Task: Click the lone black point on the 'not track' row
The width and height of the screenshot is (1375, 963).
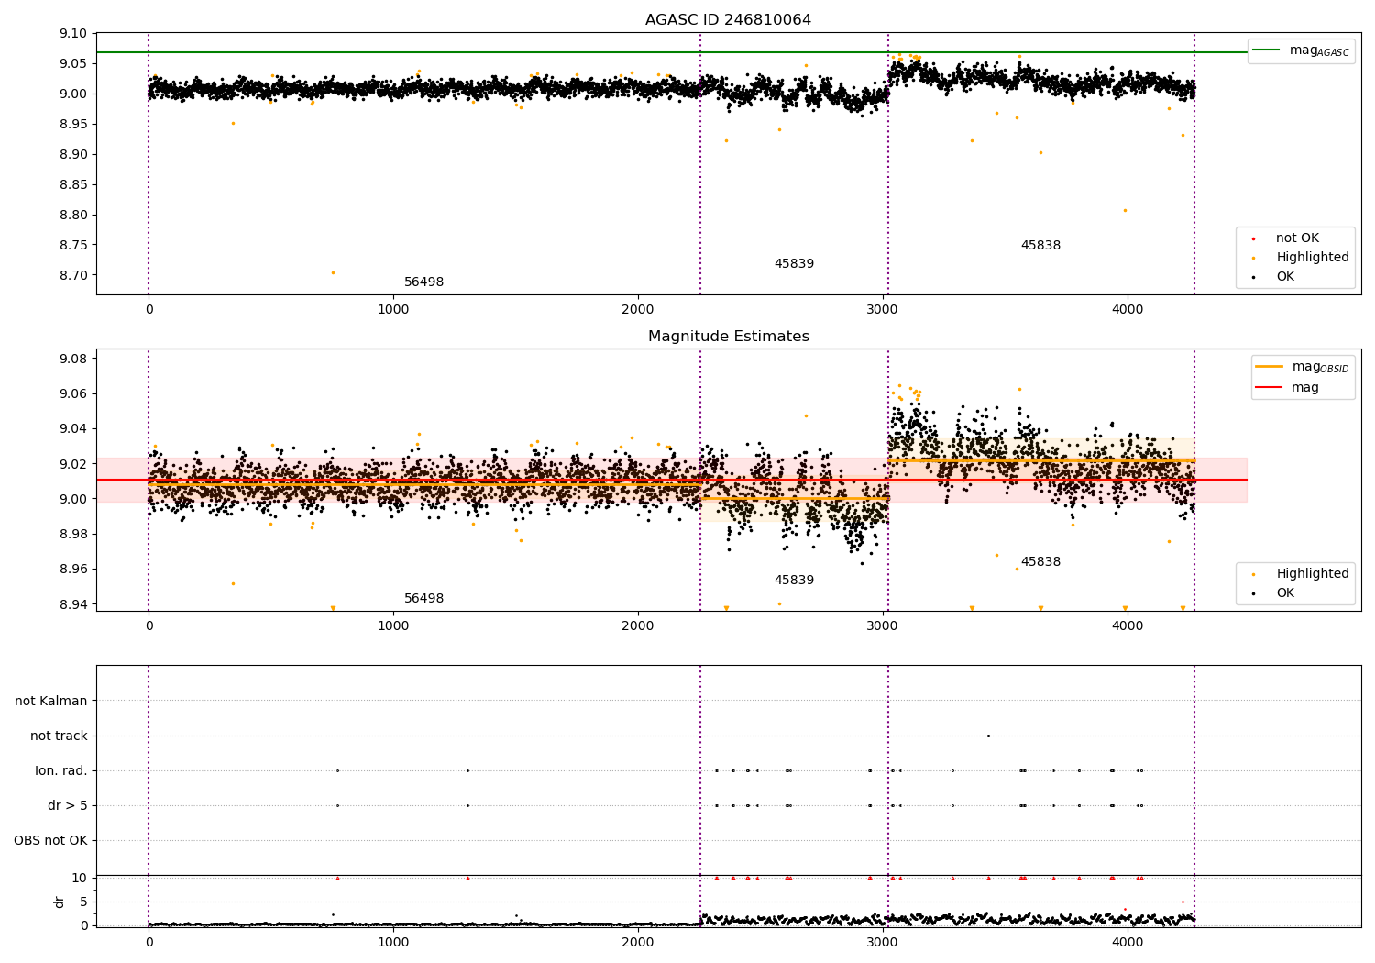Action: coord(988,736)
